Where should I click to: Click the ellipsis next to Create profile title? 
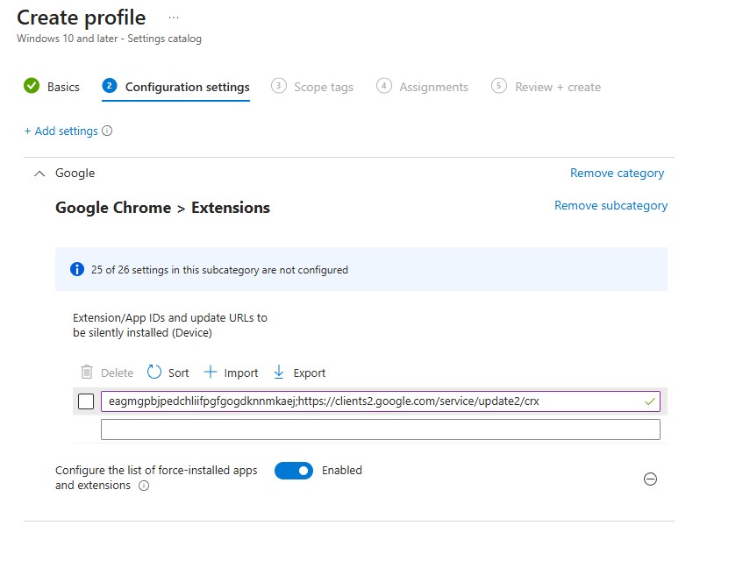coord(173,16)
